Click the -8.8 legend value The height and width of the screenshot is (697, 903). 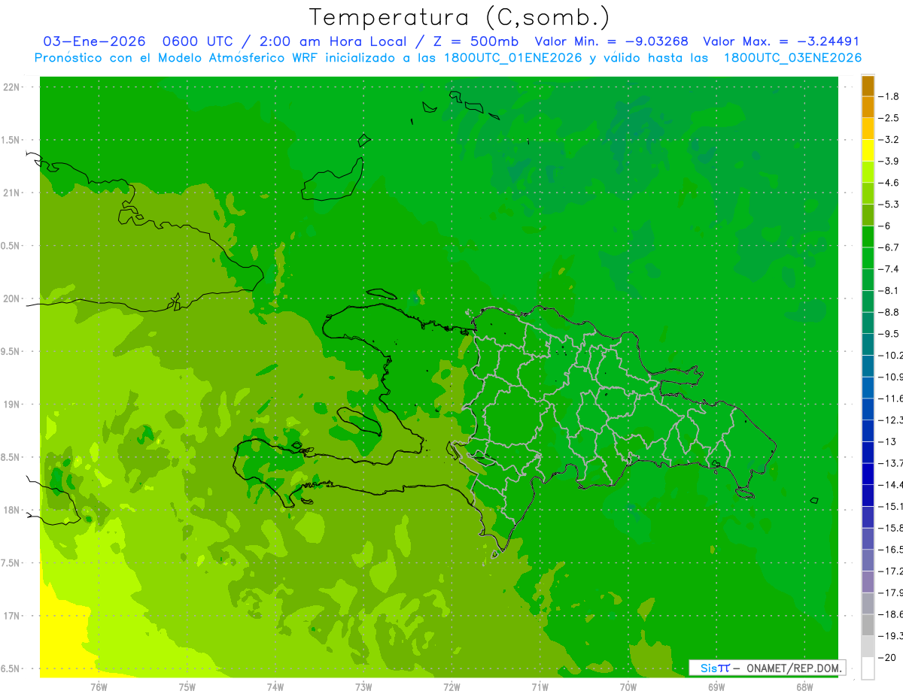pyautogui.click(x=889, y=312)
